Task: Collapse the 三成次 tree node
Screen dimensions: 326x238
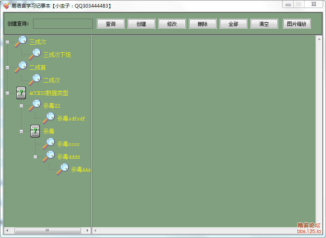Action: [7, 42]
